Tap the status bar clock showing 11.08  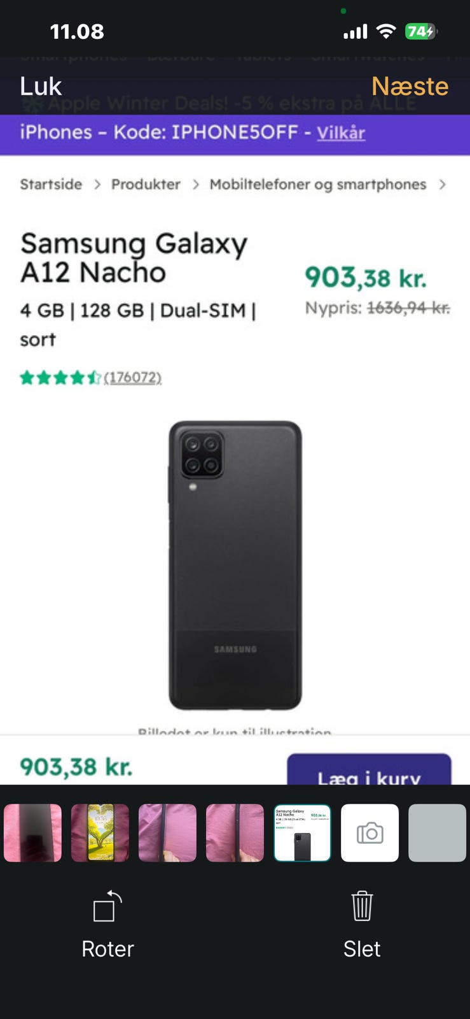coord(77,32)
